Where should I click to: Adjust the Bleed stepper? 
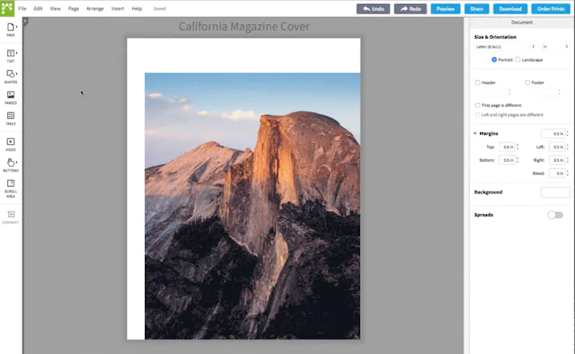(568, 173)
